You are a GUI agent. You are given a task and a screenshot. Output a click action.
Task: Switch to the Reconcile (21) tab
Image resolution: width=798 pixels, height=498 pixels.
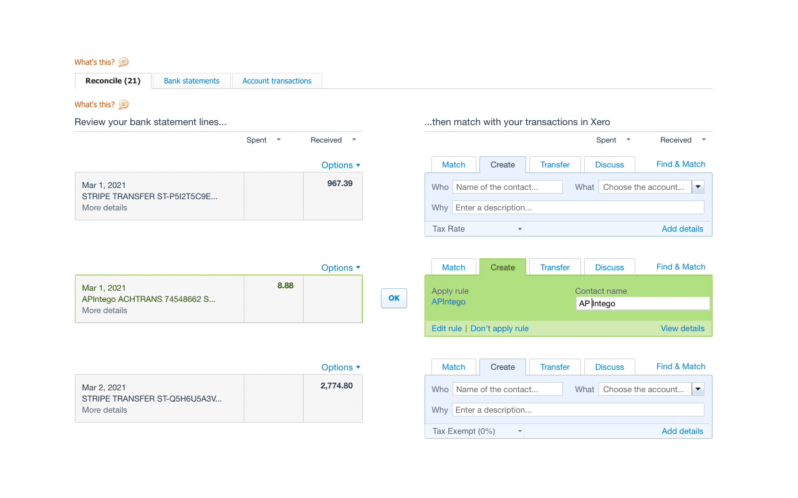[113, 81]
